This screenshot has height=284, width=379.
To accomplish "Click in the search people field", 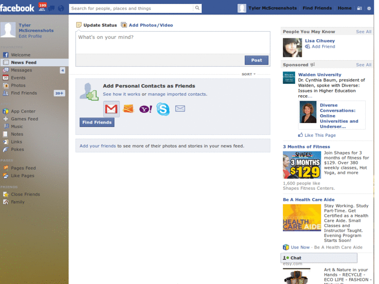I will click(132, 9).
